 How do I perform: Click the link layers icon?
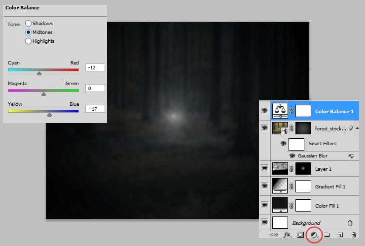pyautogui.click(x=272, y=235)
